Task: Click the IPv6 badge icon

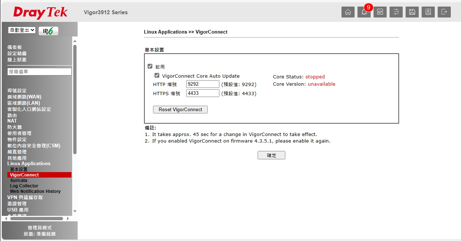Action: coord(48,31)
